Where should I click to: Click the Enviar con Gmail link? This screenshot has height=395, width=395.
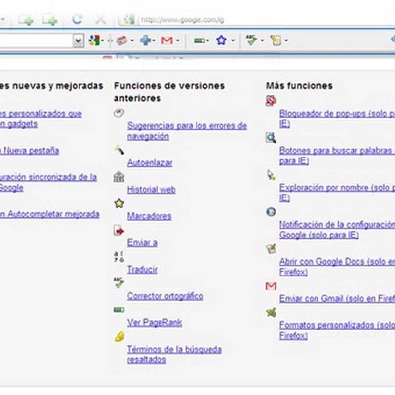[x=337, y=298]
